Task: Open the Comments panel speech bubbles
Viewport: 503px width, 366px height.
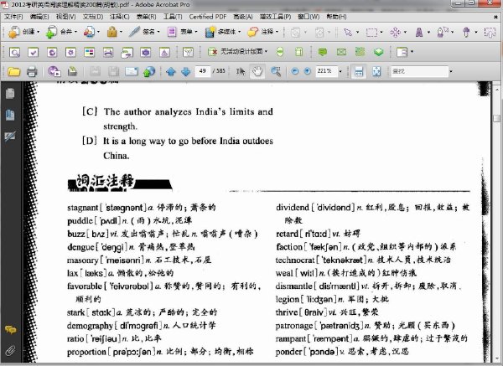Action: click(10, 330)
